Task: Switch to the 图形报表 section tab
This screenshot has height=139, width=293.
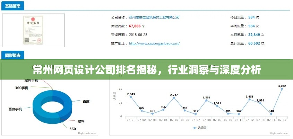Action: 13,55
